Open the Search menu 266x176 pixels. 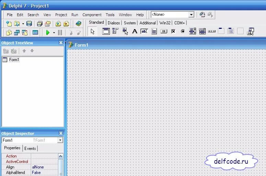pos(33,15)
